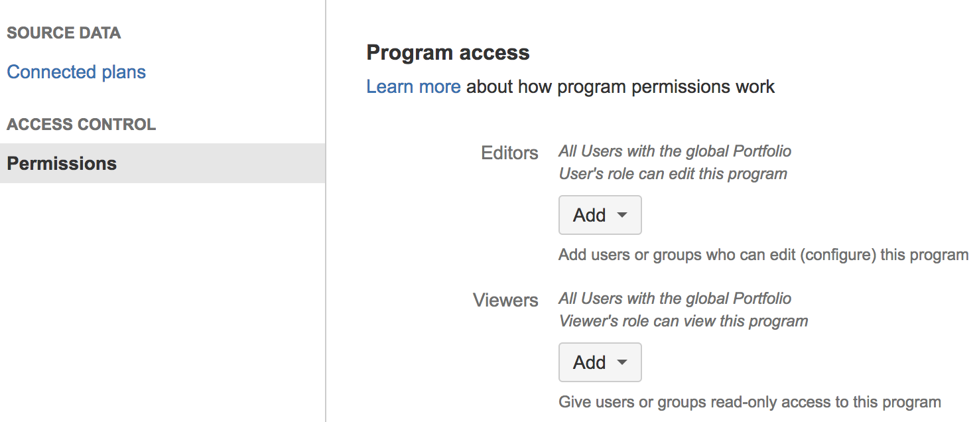The height and width of the screenshot is (422, 979).
Task: Select the Viewers label
Action: 505,300
